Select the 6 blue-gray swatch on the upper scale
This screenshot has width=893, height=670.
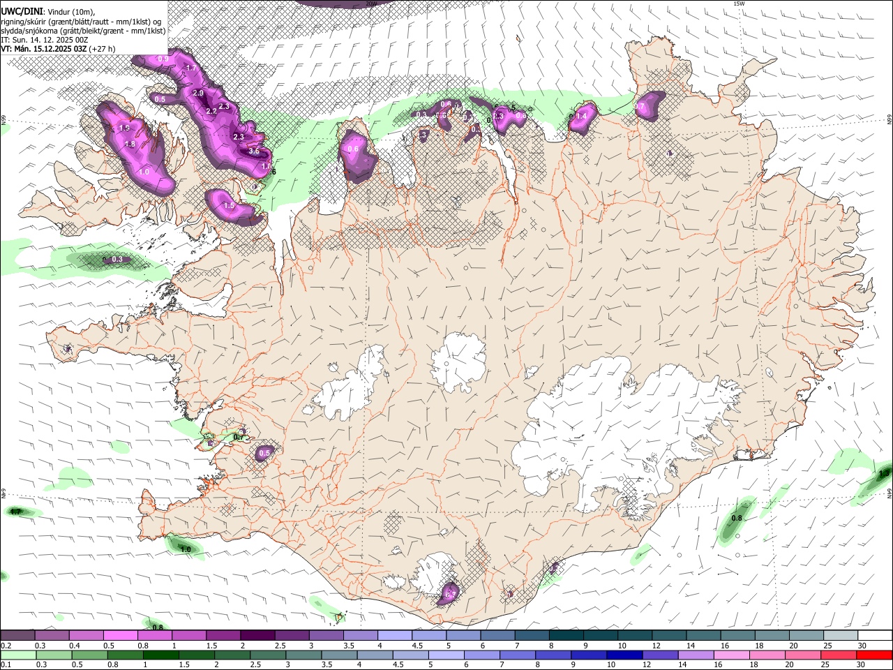tap(497, 636)
